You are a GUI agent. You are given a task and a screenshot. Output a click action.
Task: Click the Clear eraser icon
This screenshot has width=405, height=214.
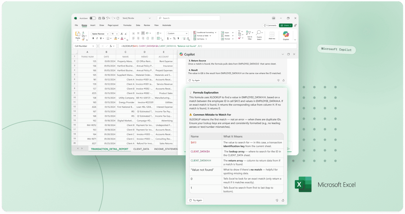tap(239, 38)
